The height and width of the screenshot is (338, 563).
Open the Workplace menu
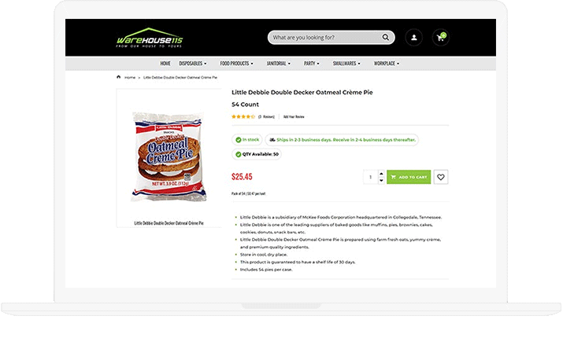[x=387, y=64]
